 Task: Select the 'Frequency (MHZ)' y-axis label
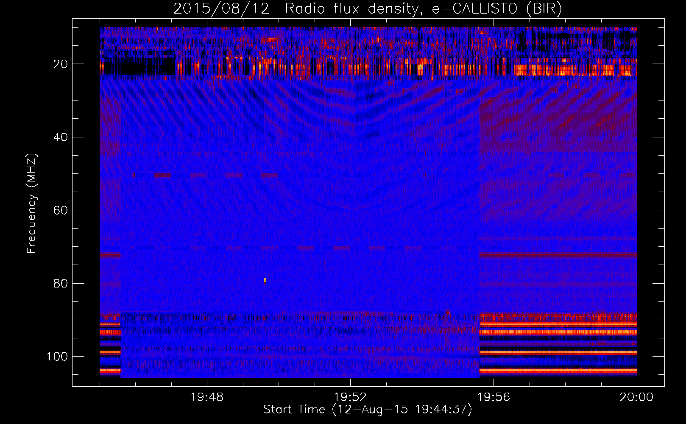(32, 203)
